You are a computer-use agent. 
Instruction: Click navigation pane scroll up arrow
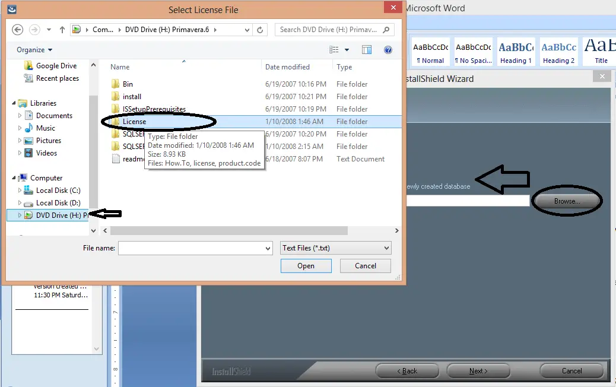point(94,65)
